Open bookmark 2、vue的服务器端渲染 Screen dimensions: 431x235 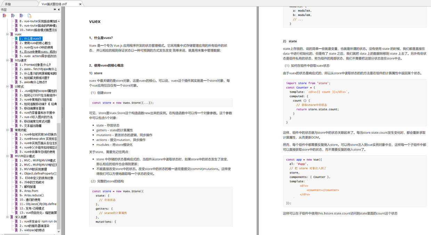[34, 226]
